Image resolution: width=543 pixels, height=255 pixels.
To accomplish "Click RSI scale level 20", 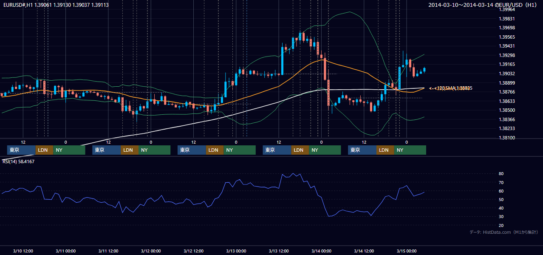I will click(501, 225).
